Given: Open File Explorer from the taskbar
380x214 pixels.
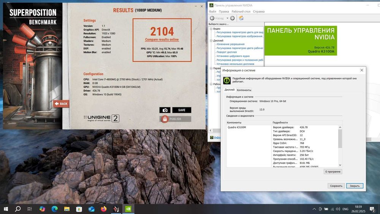Looking at the screenshot, I should [67, 209].
